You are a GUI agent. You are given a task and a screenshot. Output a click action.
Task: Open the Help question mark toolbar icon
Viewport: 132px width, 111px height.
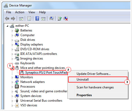tap(37, 18)
